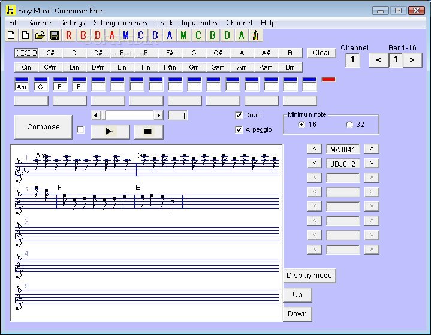Tick the unlabeled checkbox next to Compose
The height and width of the screenshot is (335, 431).
[x=80, y=129]
